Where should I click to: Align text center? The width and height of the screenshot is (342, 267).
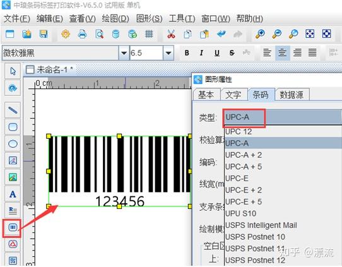pyautogui.click(x=283, y=53)
